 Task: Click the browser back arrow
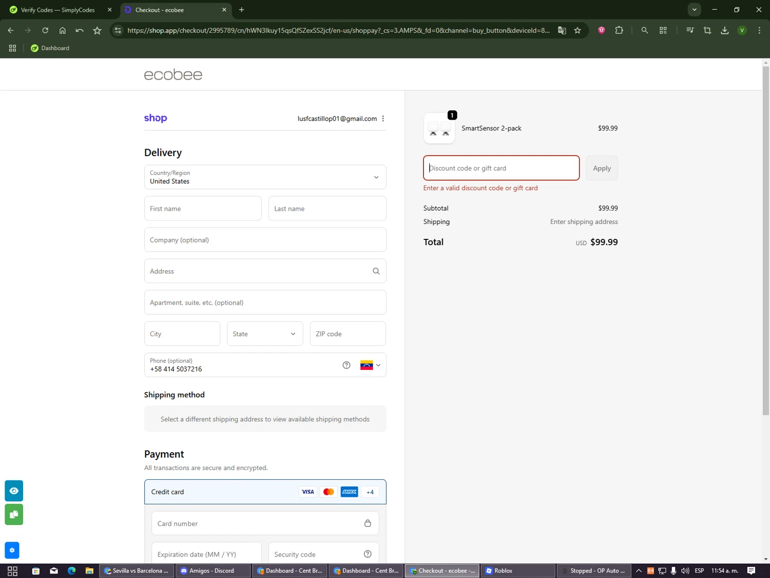pyautogui.click(x=11, y=30)
